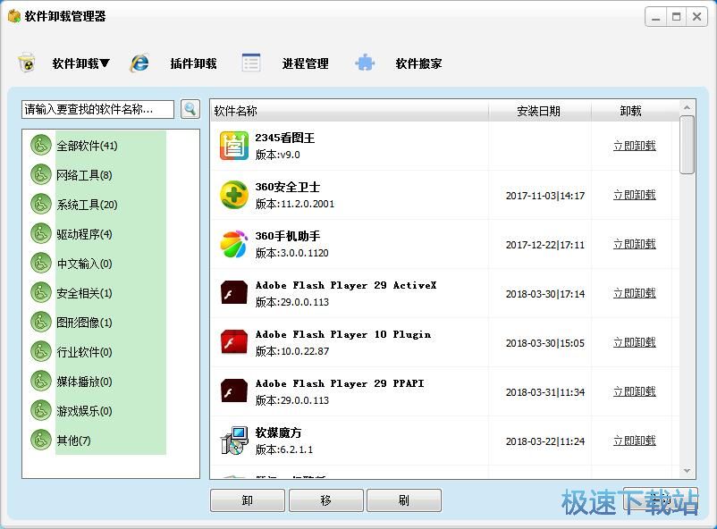
Task: Open 软件搬家 section
Action: (418, 63)
